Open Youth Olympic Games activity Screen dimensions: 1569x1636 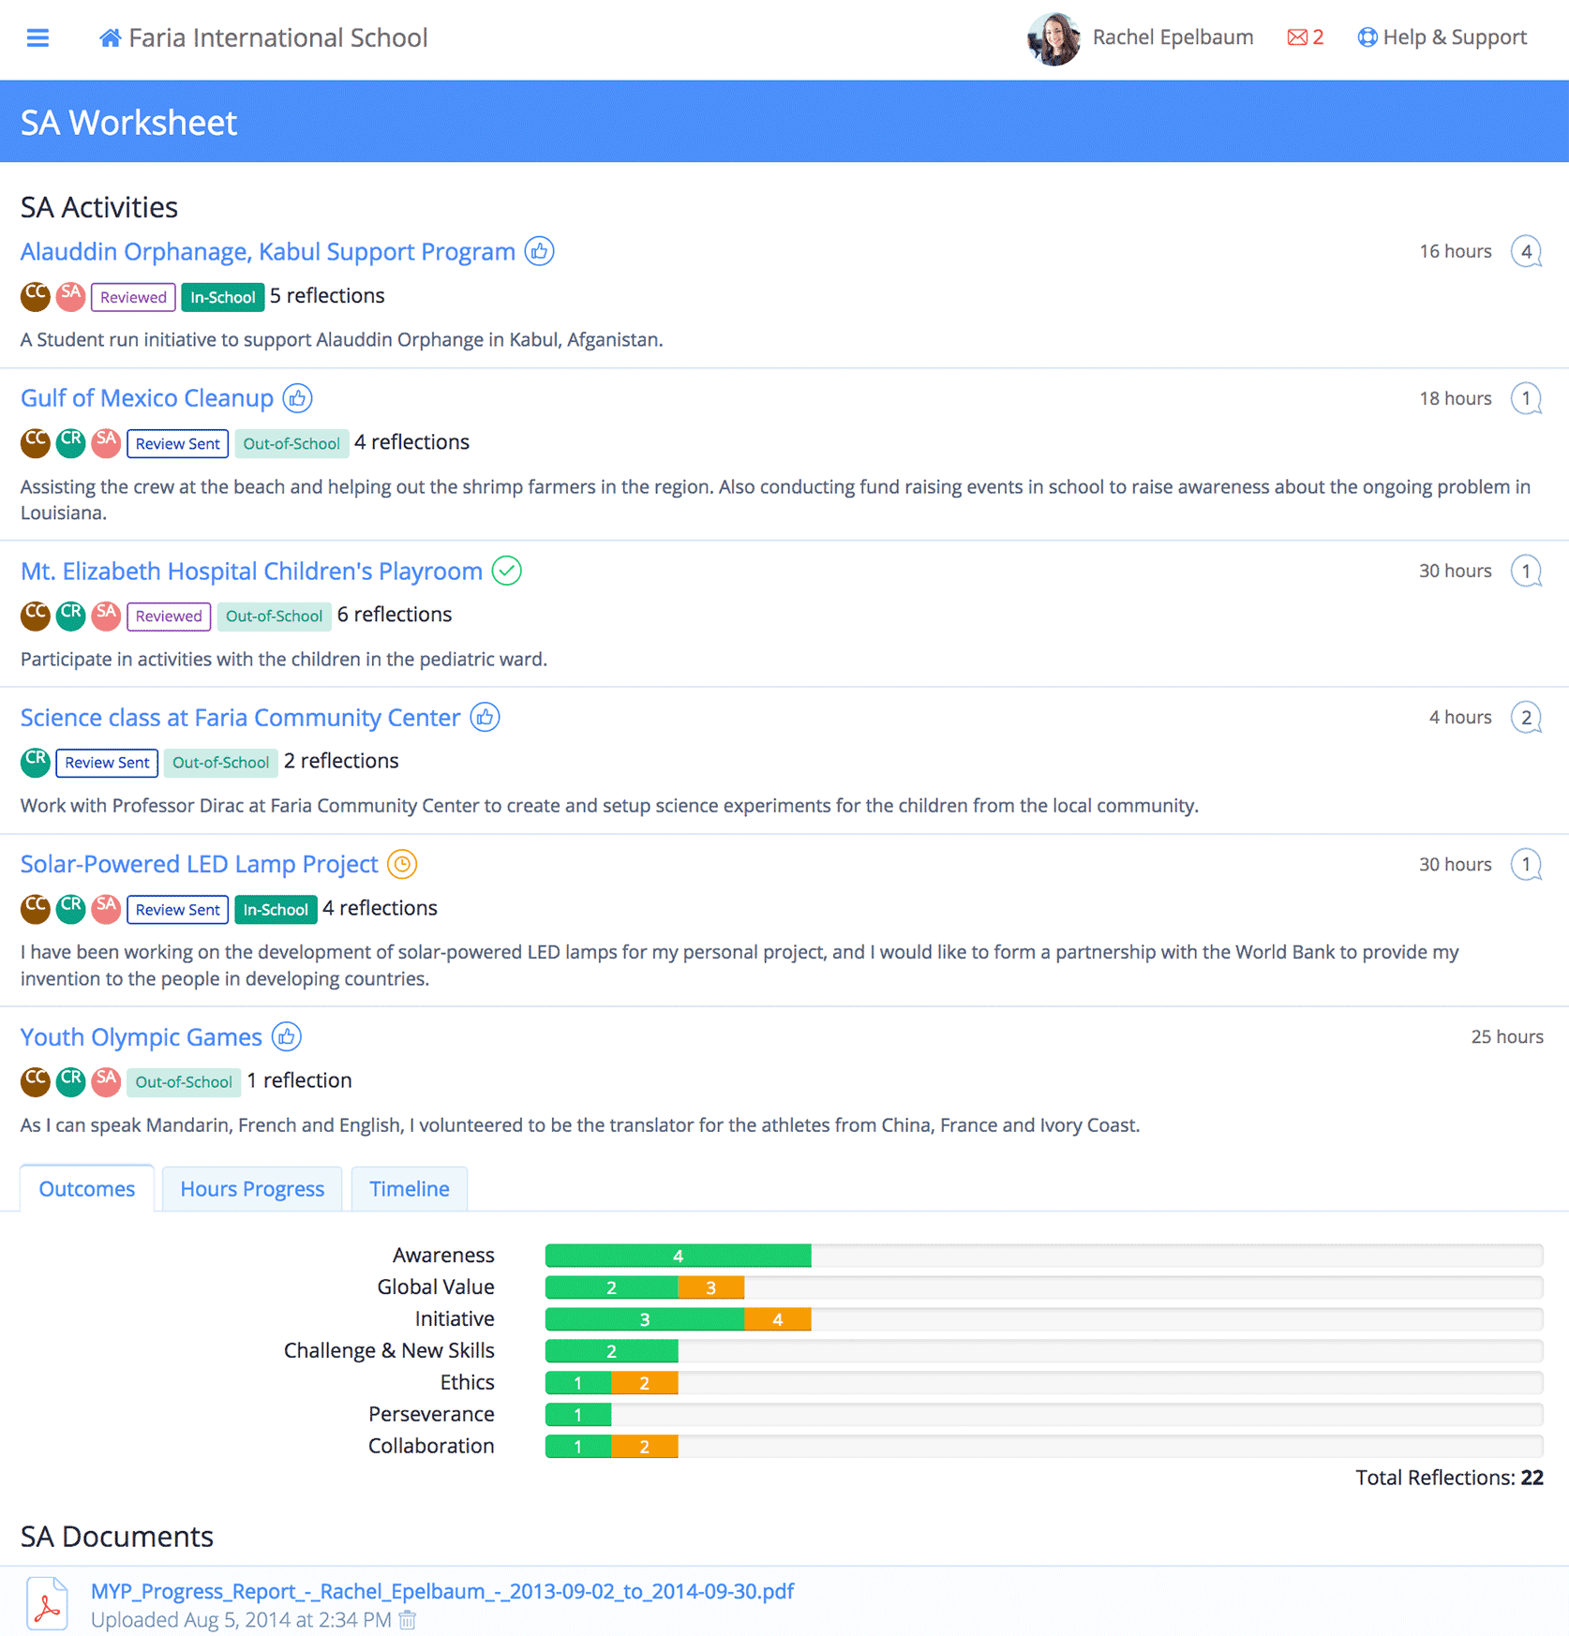pos(142,1037)
